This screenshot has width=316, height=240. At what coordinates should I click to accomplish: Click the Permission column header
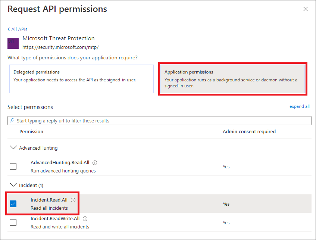pyautogui.click(x=31, y=132)
